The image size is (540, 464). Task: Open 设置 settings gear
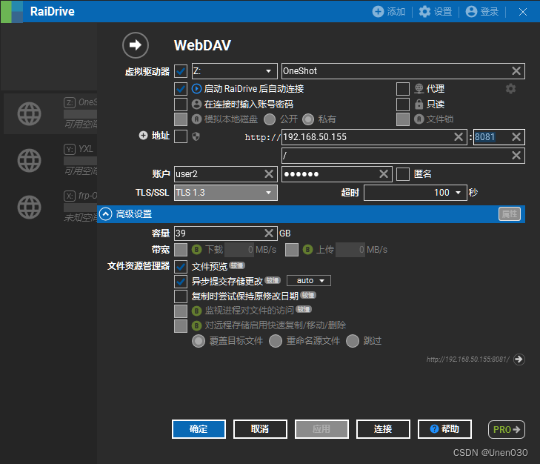(424, 11)
